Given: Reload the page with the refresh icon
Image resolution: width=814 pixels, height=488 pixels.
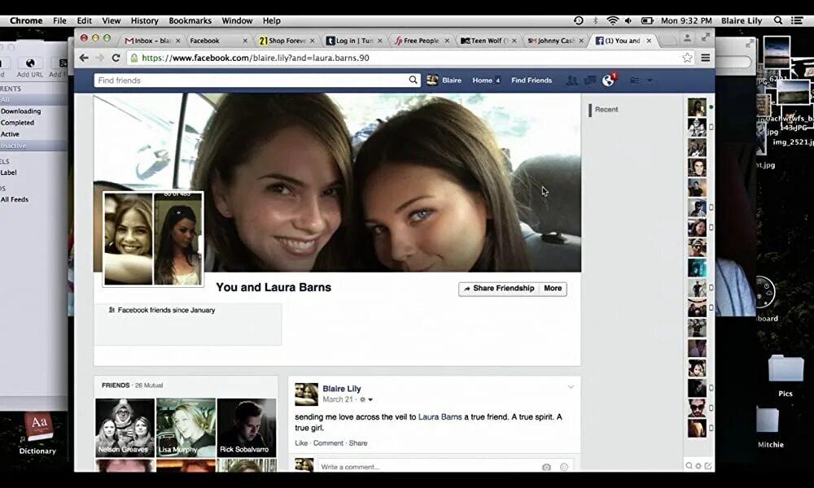Looking at the screenshot, I should tap(116, 58).
